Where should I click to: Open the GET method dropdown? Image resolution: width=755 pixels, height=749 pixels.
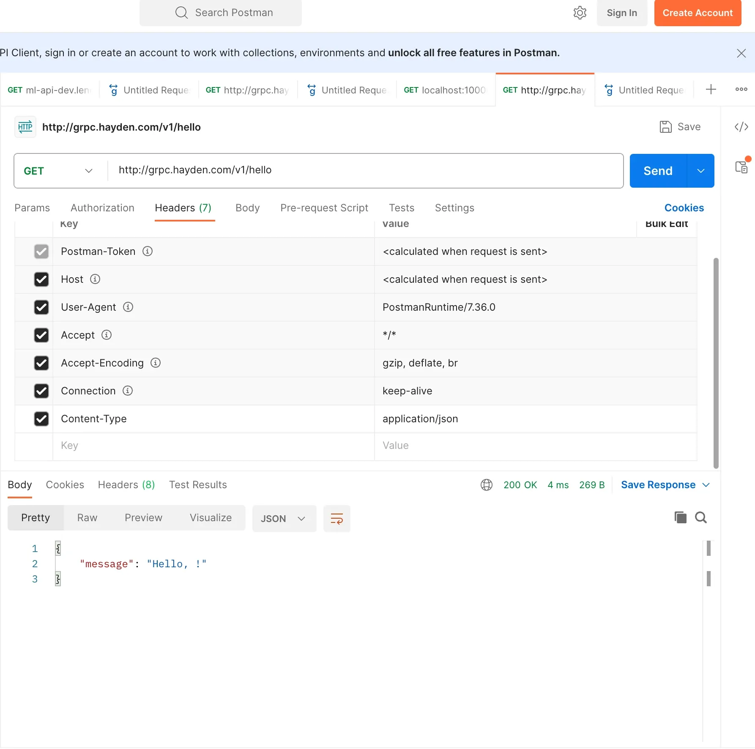click(x=58, y=171)
